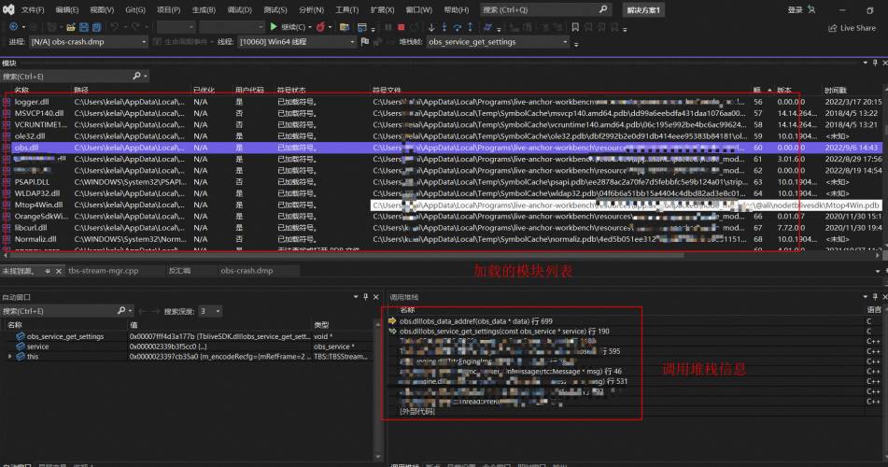
Task: Click the 版本 column header
Action: [x=783, y=90]
